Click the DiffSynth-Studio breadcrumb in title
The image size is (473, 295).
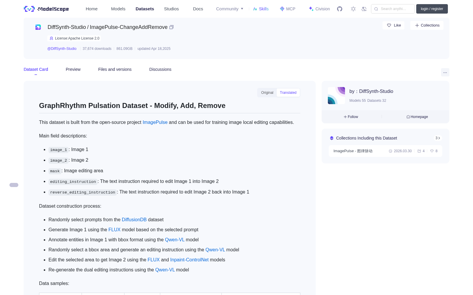[x=67, y=27]
